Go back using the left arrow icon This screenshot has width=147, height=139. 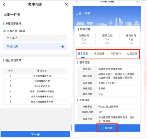click(4, 4)
